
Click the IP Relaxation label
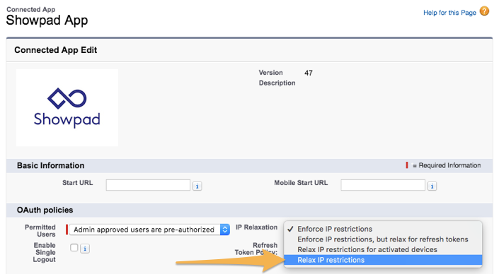click(x=256, y=227)
